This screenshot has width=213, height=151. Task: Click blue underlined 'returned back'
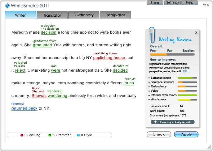tap(24, 108)
